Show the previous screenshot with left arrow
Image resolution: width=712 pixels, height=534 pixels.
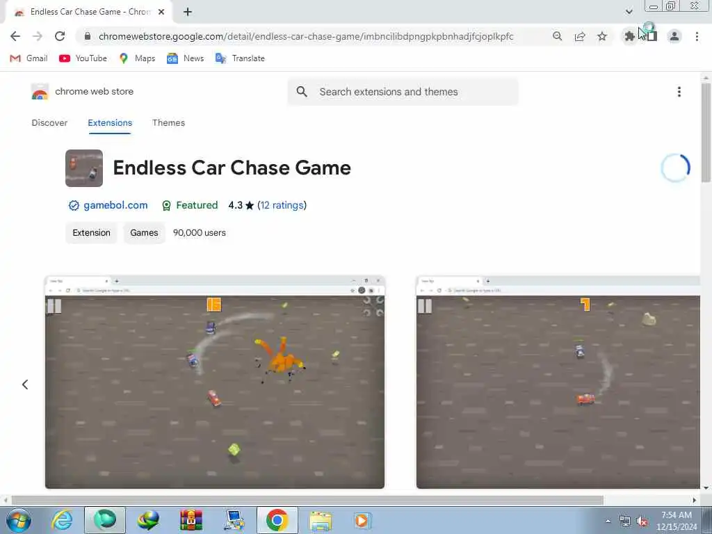coord(25,385)
